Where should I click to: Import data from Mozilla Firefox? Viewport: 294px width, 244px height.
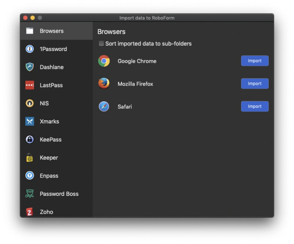tap(255, 83)
